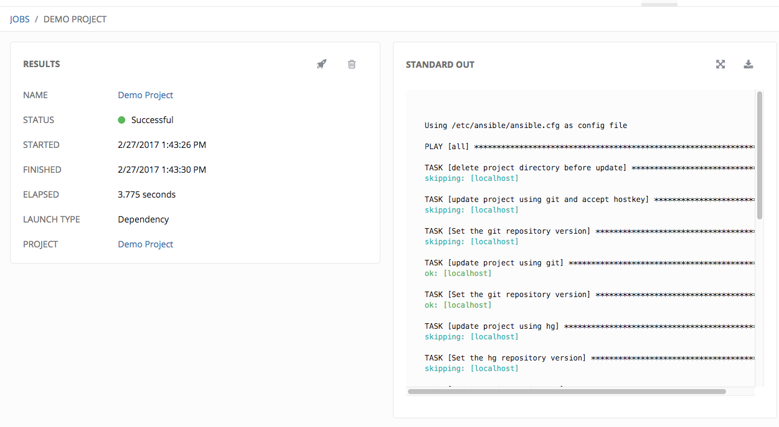Click the RESULTS panel heading
The height and width of the screenshot is (427, 779).
(42, 64)
